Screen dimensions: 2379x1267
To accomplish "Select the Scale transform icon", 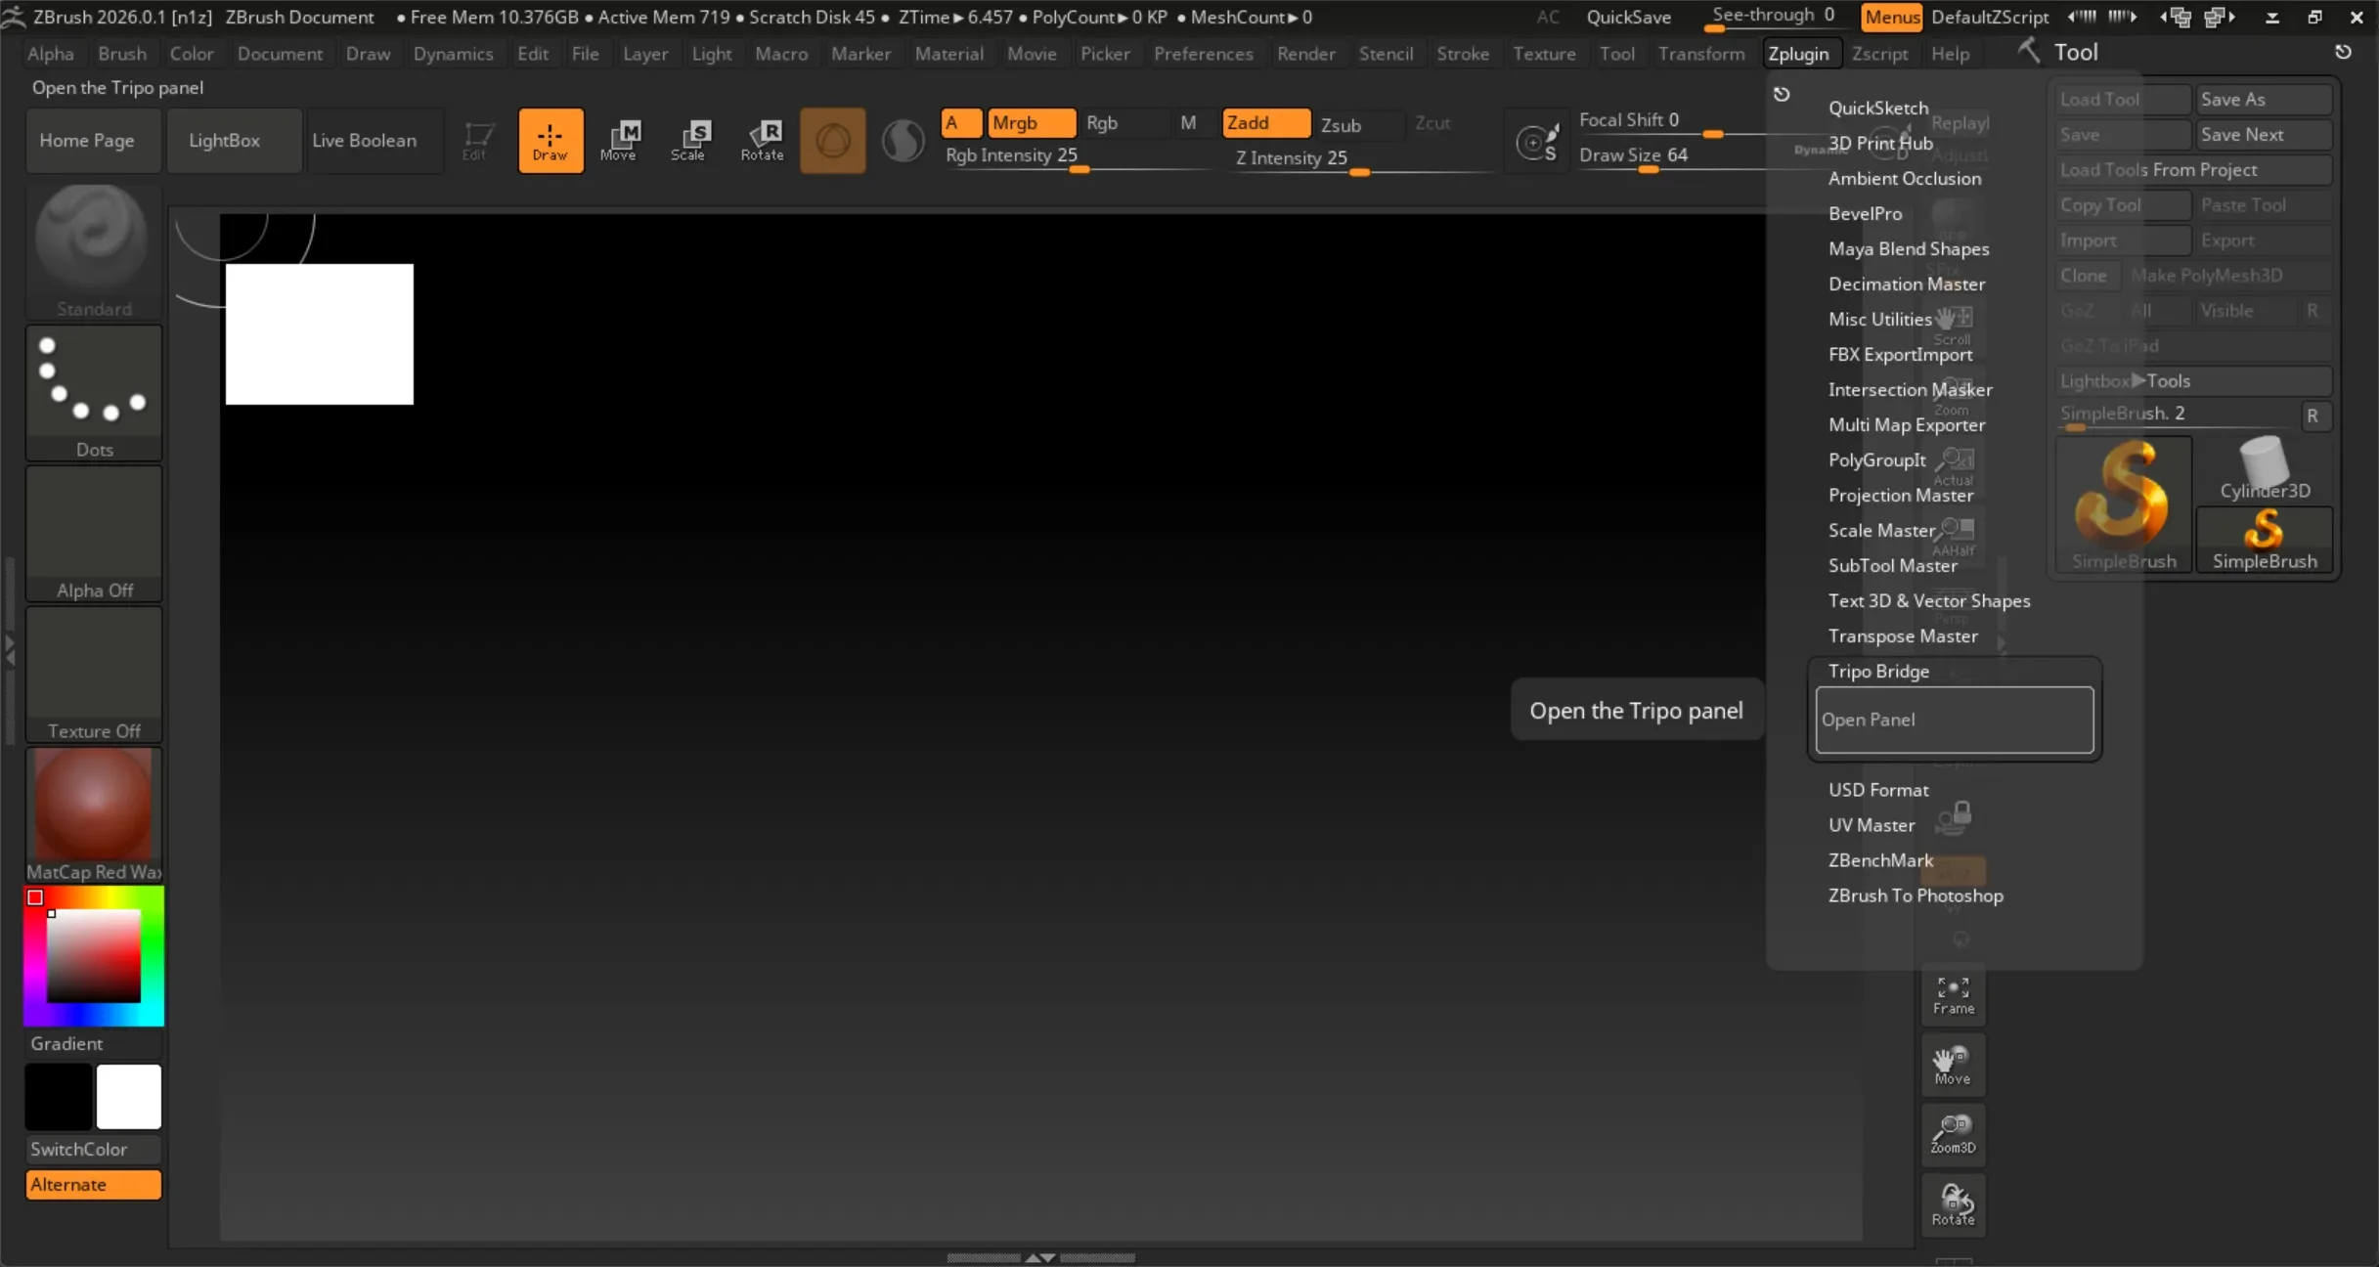I will tap(688, 141).
